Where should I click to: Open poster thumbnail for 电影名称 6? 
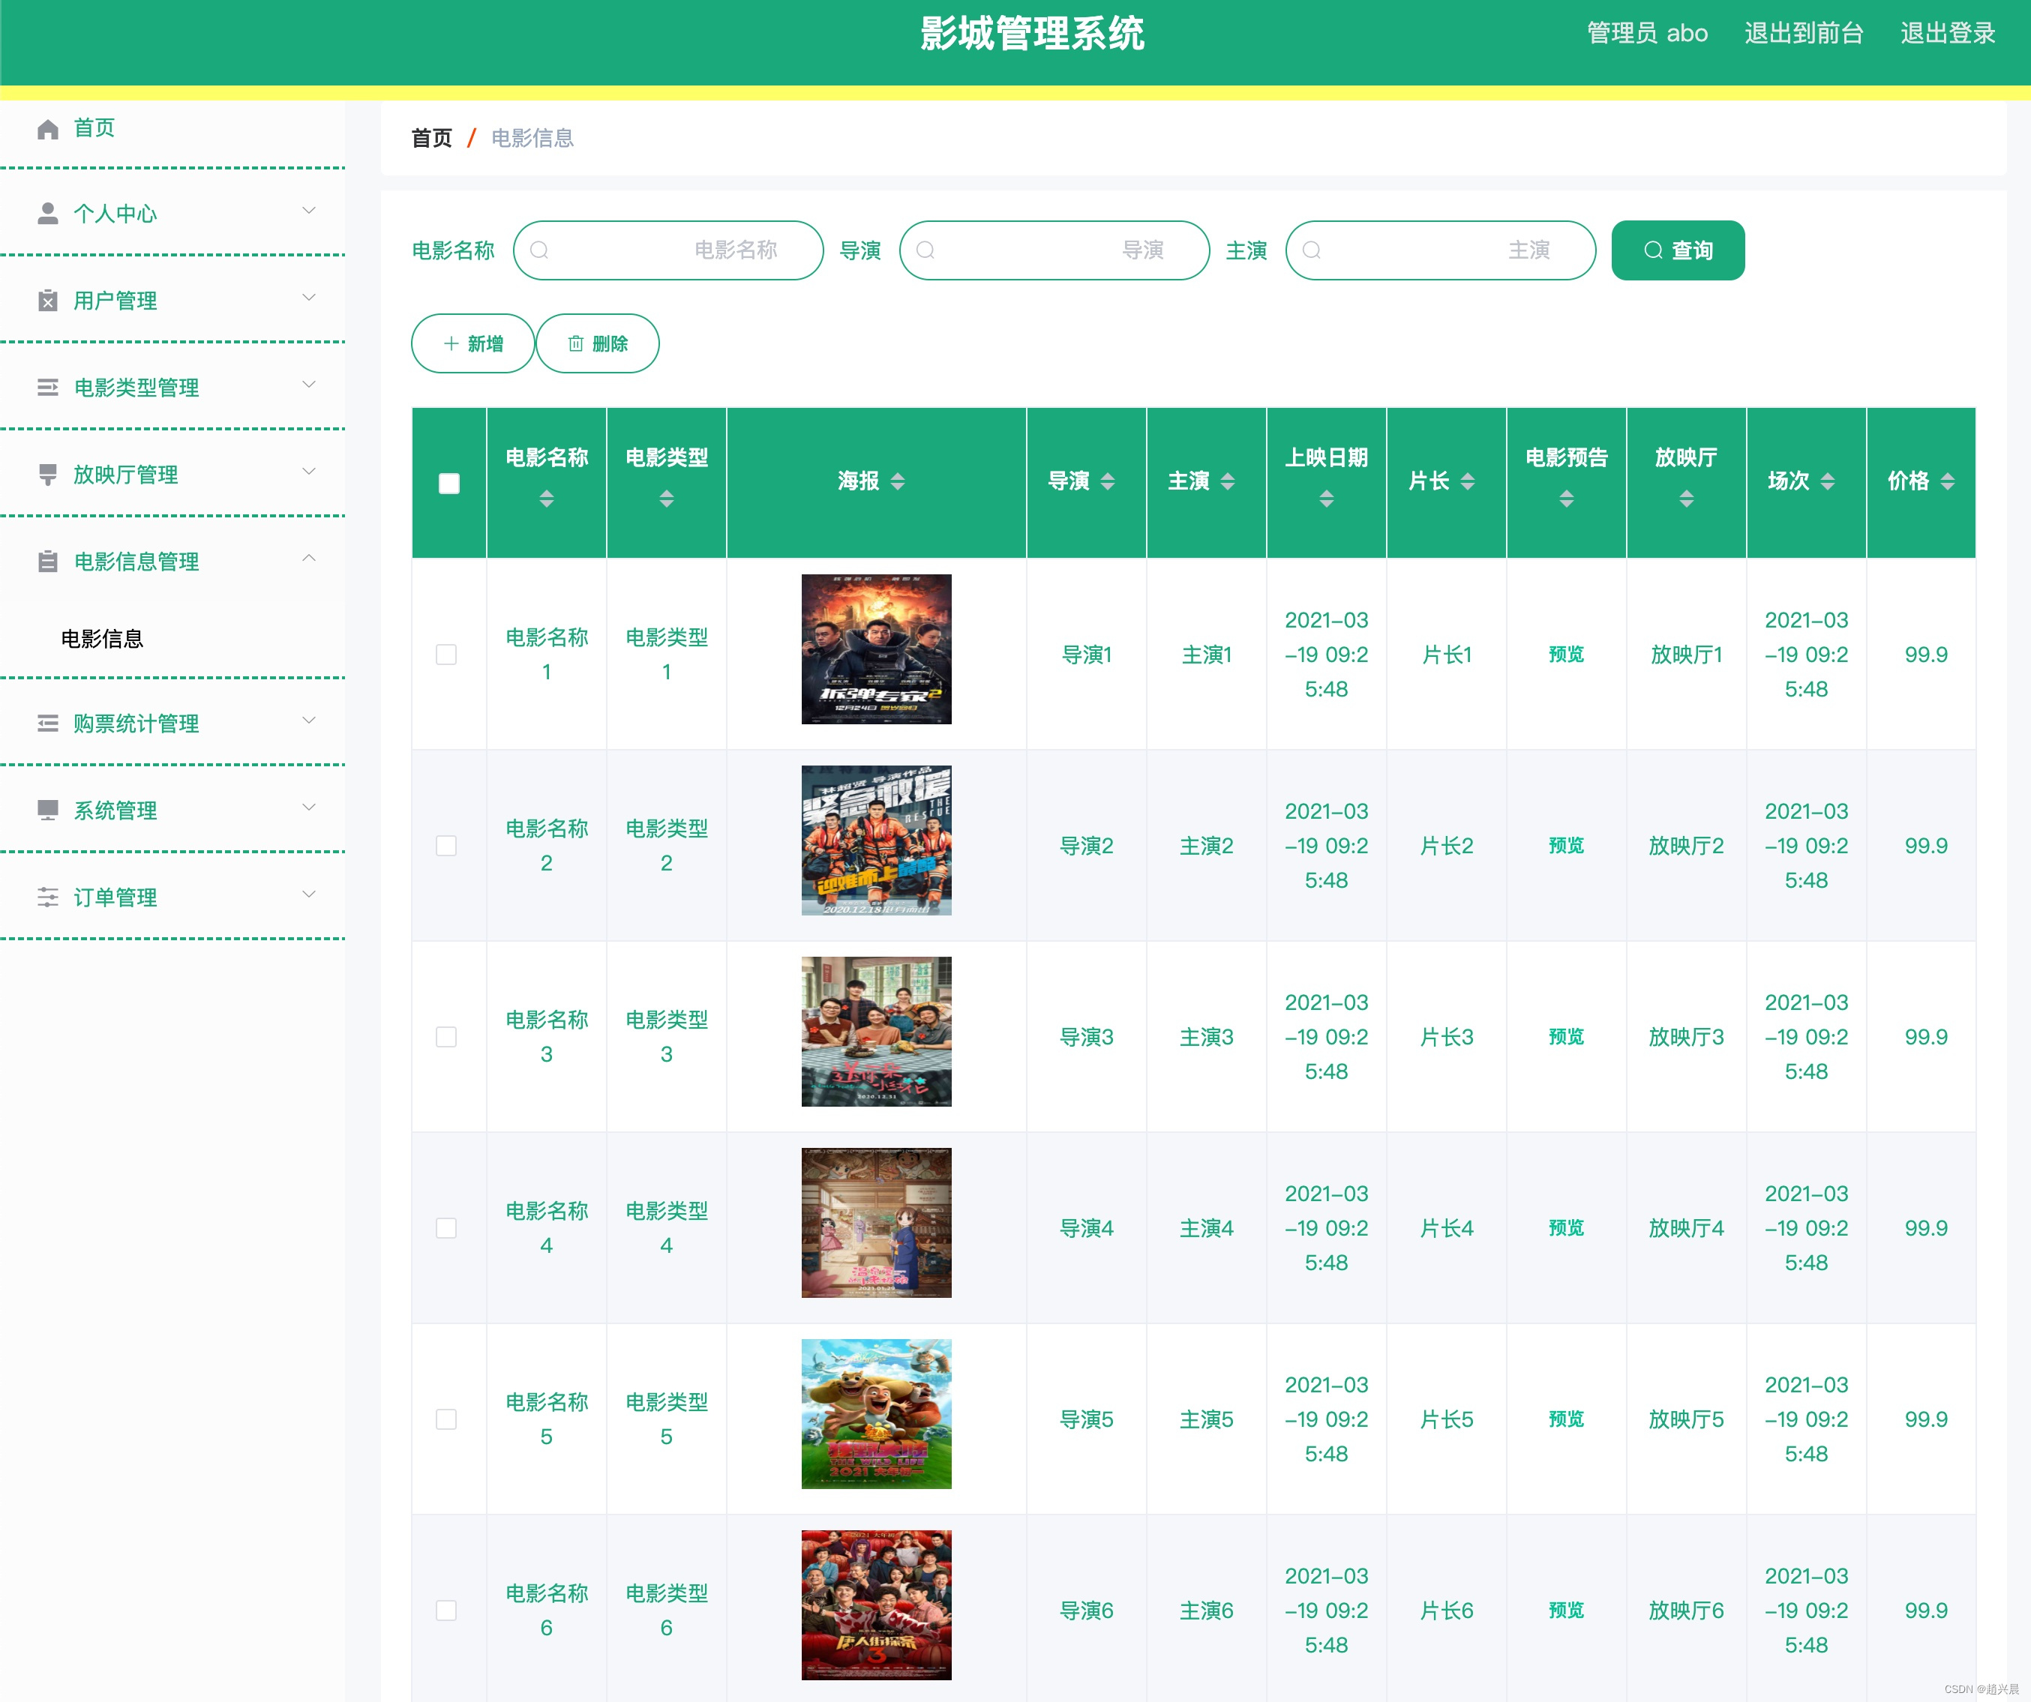(x=876, y=1605)
